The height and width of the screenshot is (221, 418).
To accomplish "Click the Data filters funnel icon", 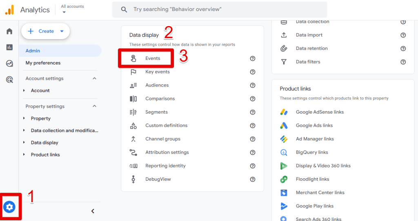I will tap(284, 62).
